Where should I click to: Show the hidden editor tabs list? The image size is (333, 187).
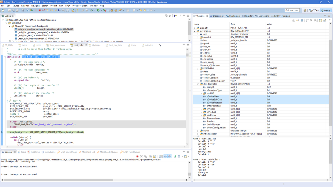point(160,45)
